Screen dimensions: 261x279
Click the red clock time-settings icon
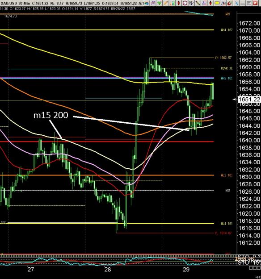[x=185, y=3]
